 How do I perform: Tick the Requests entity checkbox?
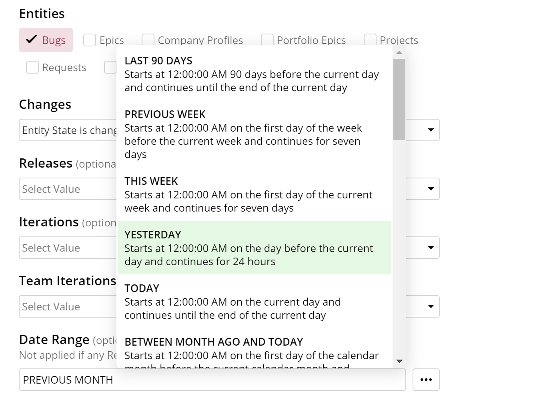(32, 67)
